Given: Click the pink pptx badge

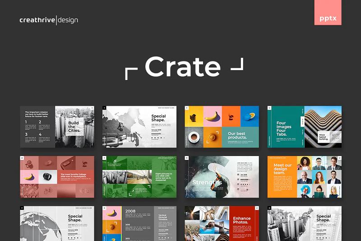Looking at the screenshot, I should 328,19.
